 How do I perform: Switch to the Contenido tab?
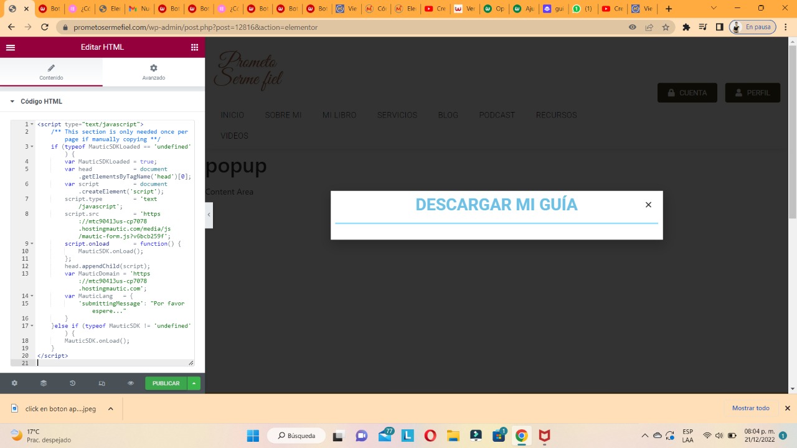point(51,72)
